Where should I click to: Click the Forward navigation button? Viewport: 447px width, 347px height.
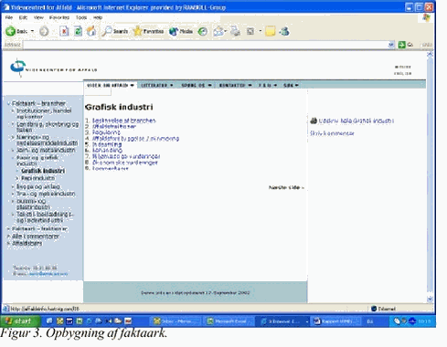(44, 31)
